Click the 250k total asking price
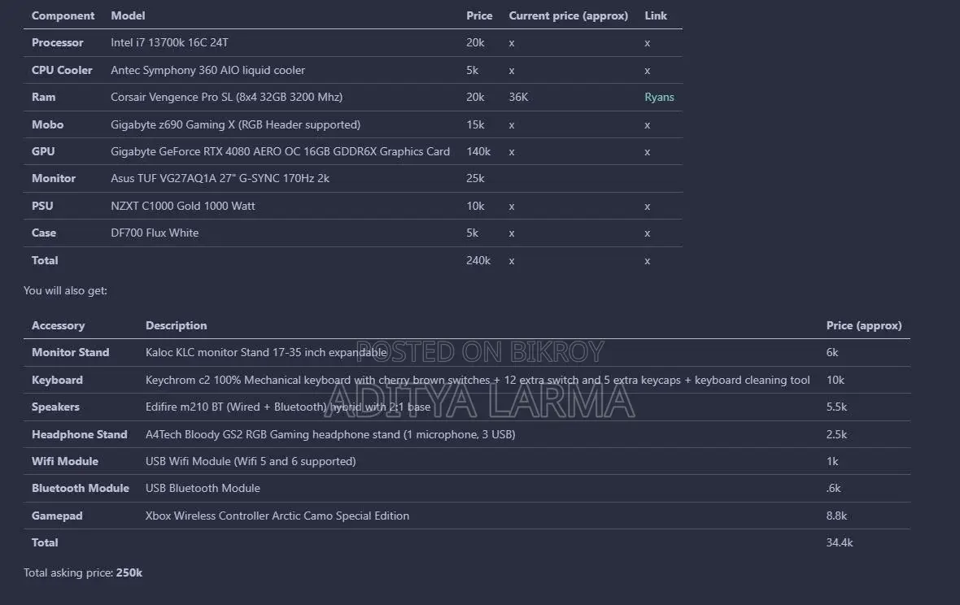The image size is (960, 605). [129, 573]
